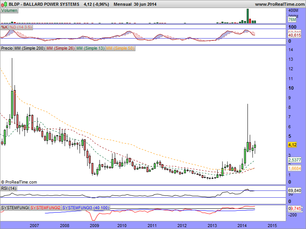Select the MM (Simple 50) label
Screen dimensions: 306x229
click(120, 48)
